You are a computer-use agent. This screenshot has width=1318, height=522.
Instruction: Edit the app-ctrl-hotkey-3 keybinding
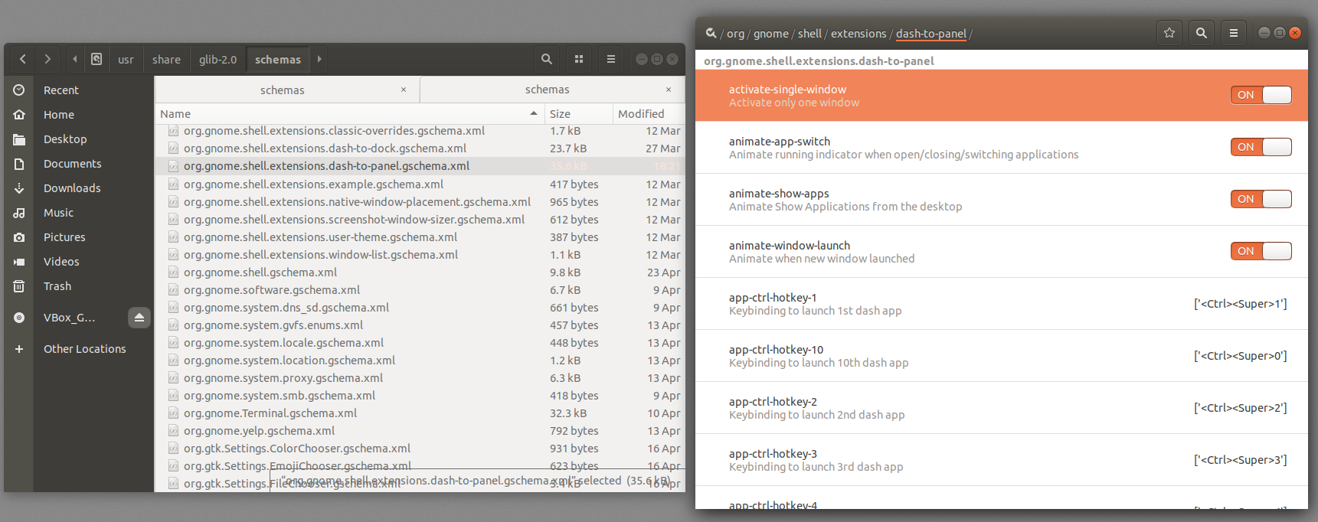(x=1002, y=460)
